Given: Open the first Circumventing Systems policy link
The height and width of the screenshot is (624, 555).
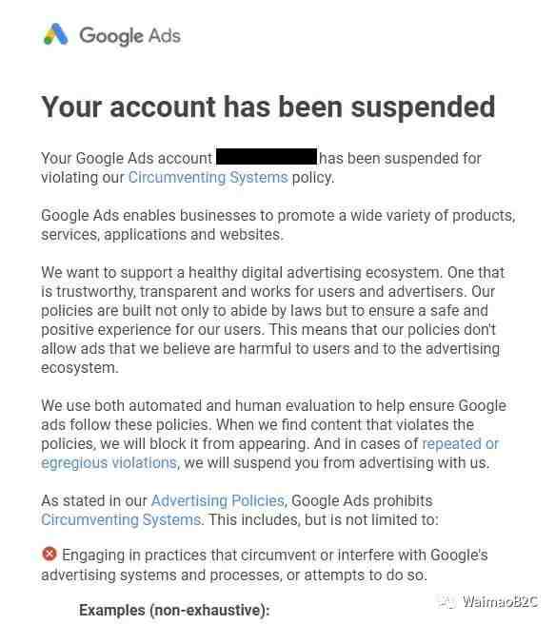Looking at the screenshot, I should point(208,178).
